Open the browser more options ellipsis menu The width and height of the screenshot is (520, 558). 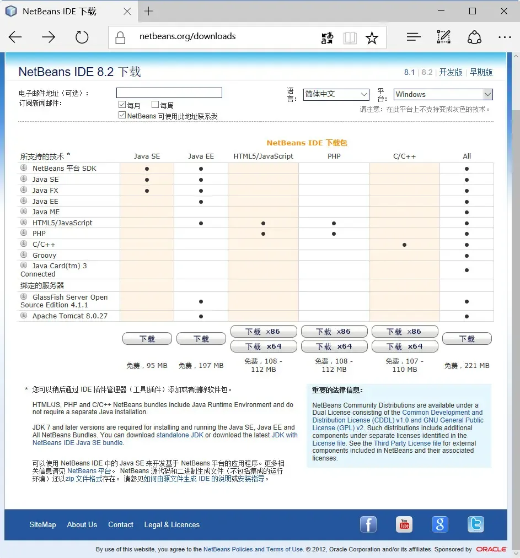click(505, 37)
